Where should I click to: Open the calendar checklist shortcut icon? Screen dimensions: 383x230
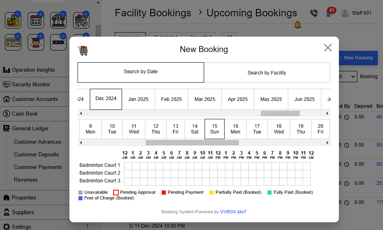(x=36, y=20)
